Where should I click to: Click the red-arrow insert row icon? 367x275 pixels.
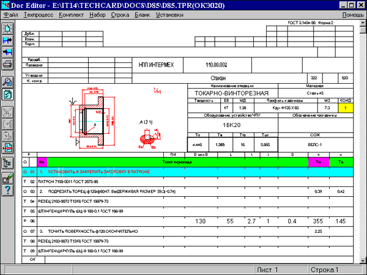coord(8,147)
